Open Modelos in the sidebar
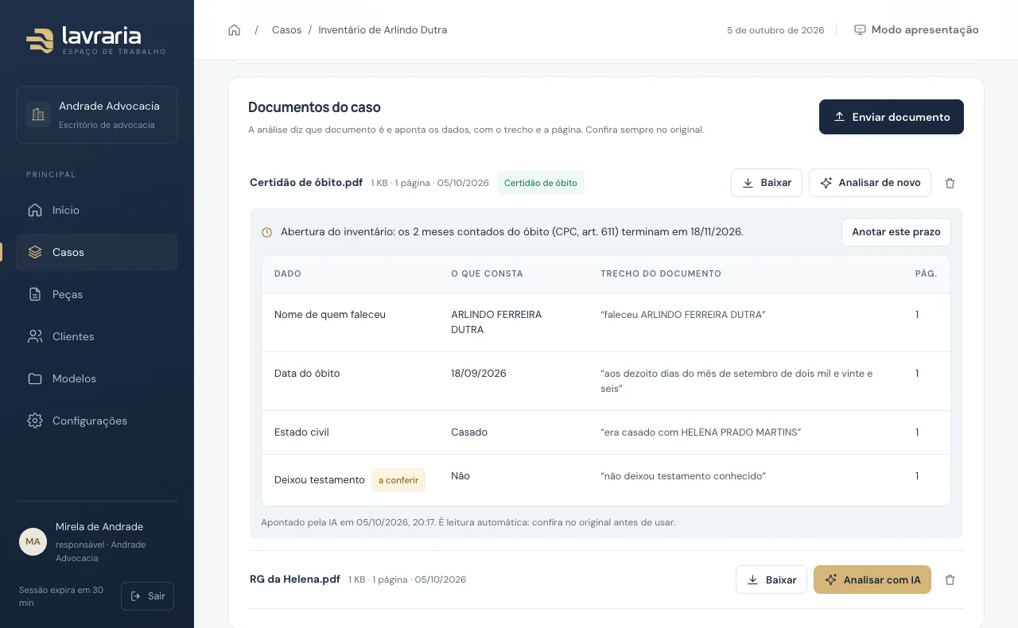This screenshot has height=628, width=1018. coord(96,378)
